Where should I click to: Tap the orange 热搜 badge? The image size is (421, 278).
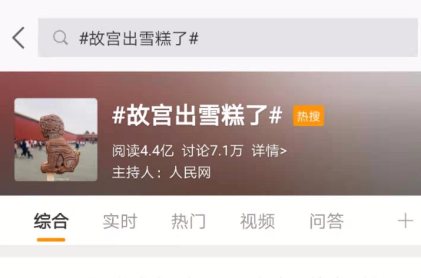[308, 116]
